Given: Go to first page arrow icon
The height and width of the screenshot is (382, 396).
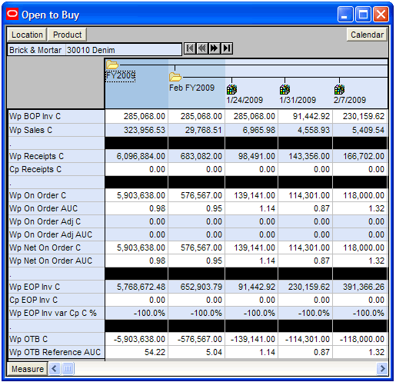Looking at the screenshot, I should click(x=190, y=48).
